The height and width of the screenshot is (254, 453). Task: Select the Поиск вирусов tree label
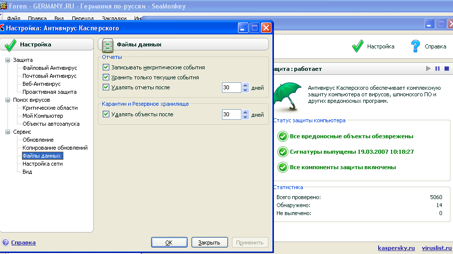point(31,100)
